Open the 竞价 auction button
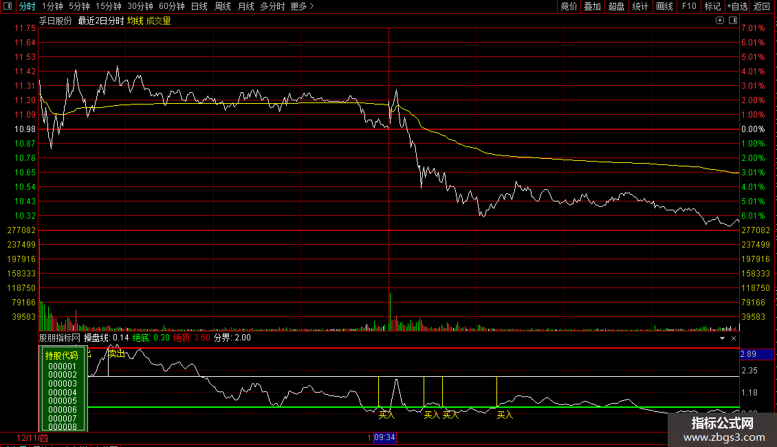This screenshot has height=447, width=777. (569, 6)
